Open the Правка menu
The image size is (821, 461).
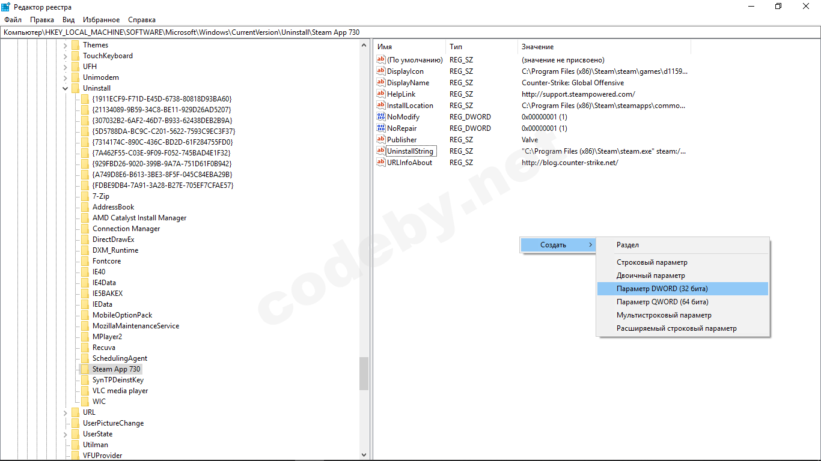point(42,20)
